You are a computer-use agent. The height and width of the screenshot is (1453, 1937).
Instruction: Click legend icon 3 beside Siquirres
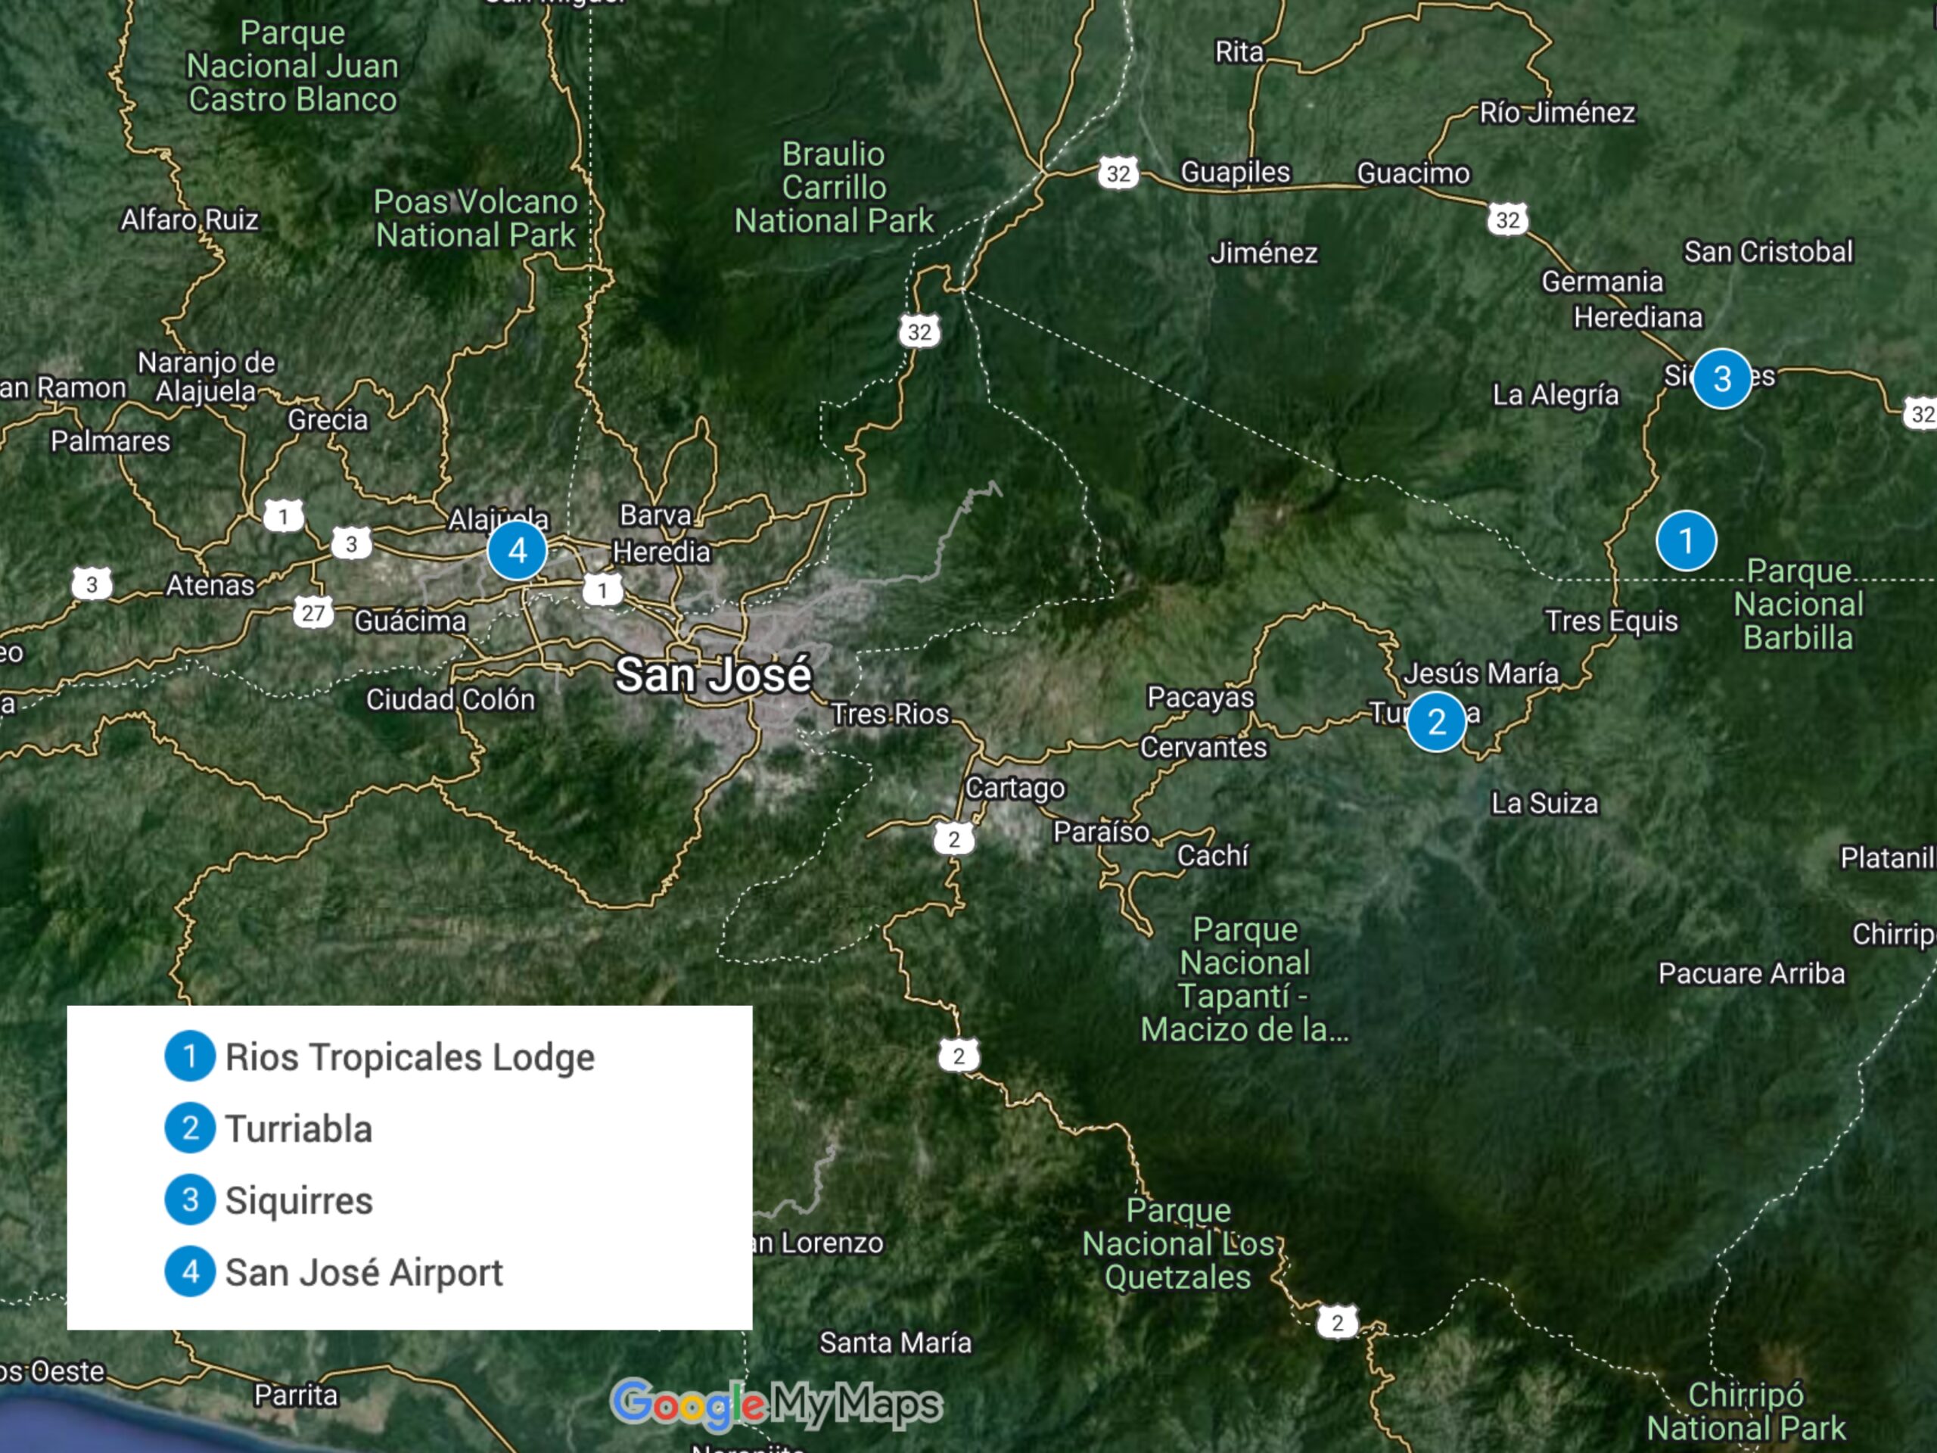tap(190, 1199)
